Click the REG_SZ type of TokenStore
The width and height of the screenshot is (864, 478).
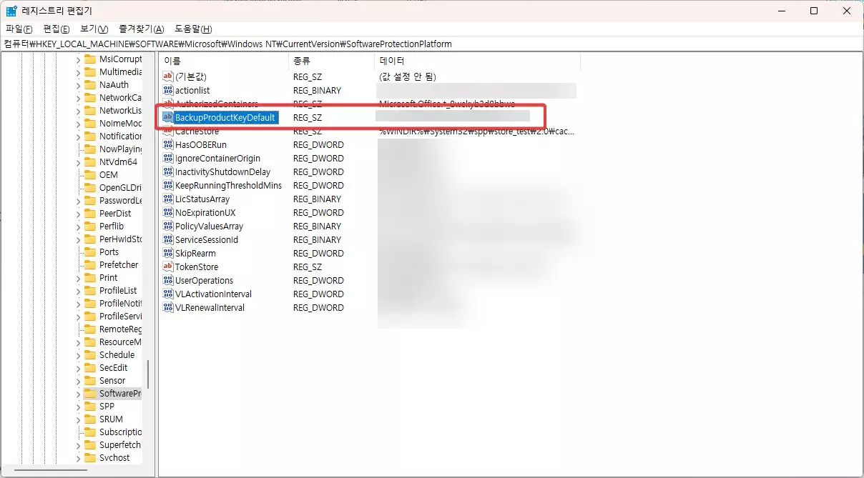pyautogui.click(x=308, y=267)
